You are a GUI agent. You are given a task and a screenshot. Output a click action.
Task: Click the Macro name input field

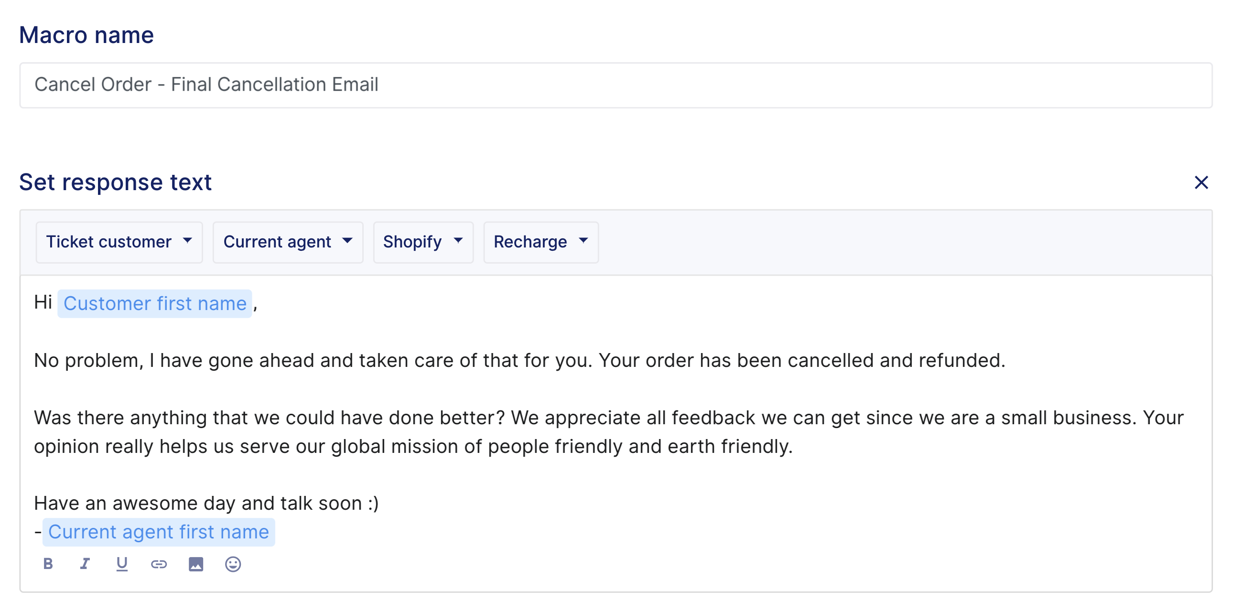click(x=616, y=85)
